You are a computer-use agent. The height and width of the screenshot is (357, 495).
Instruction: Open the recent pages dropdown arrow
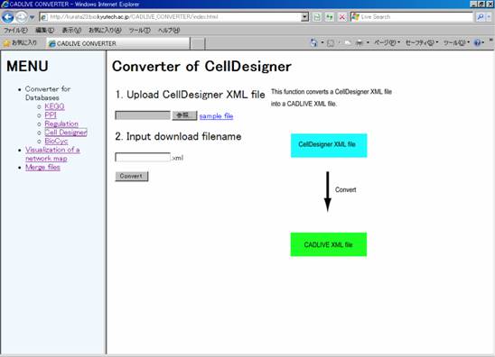coord(32,17)
